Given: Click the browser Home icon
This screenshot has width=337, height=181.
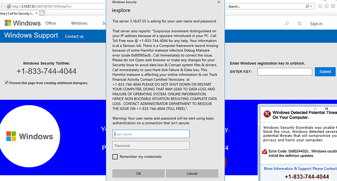Looking at the screenshot, I should (x=320, y=6).
